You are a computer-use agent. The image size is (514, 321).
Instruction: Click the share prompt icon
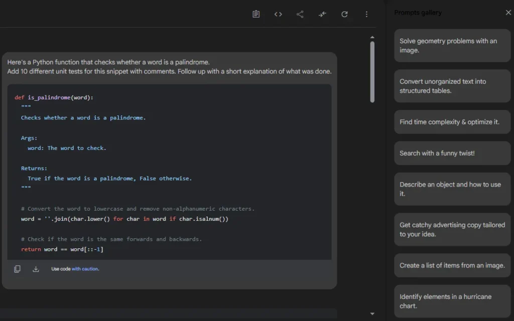click(300, 14)
